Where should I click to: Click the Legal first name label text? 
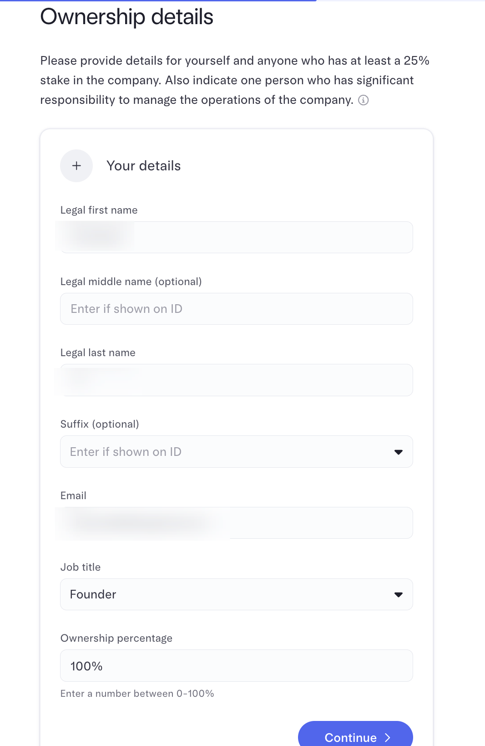point(99,210)
